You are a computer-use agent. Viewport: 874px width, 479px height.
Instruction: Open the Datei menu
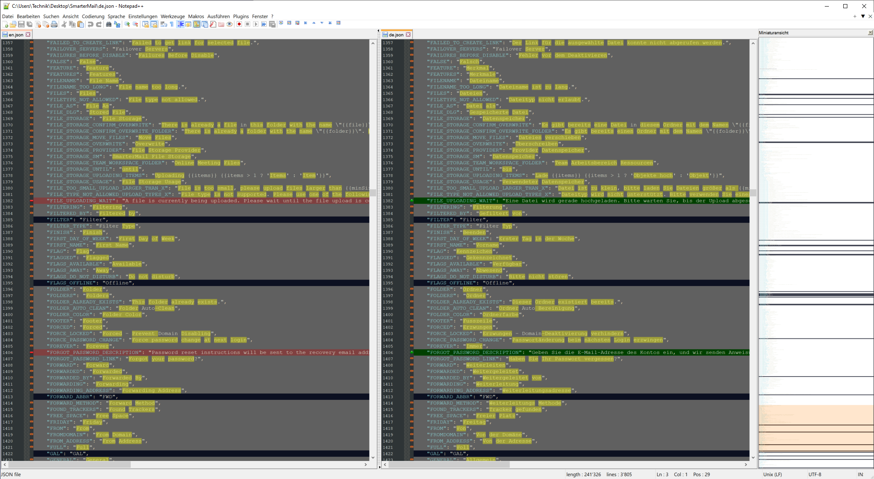click(8, 16)
